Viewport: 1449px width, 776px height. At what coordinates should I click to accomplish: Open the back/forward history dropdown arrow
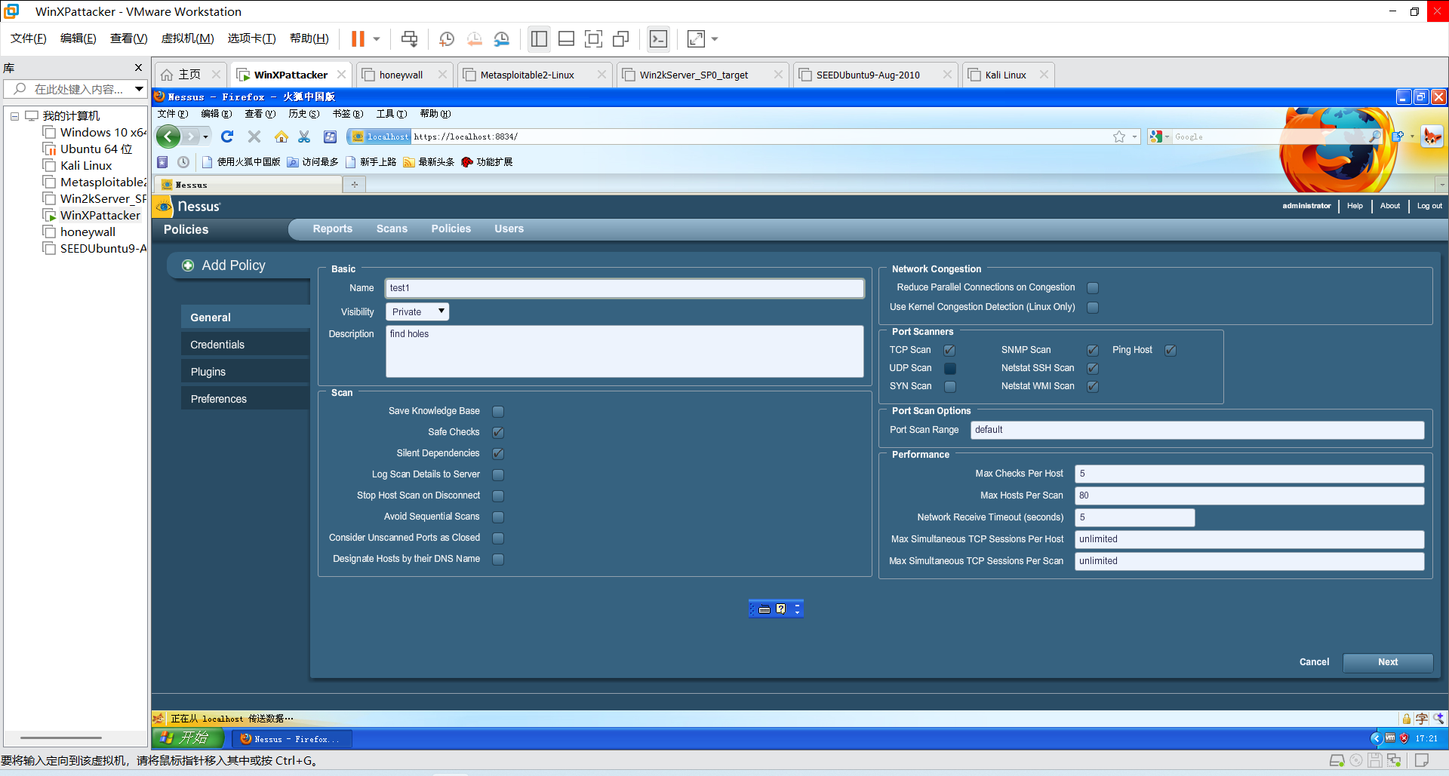(x=205, y=136)
